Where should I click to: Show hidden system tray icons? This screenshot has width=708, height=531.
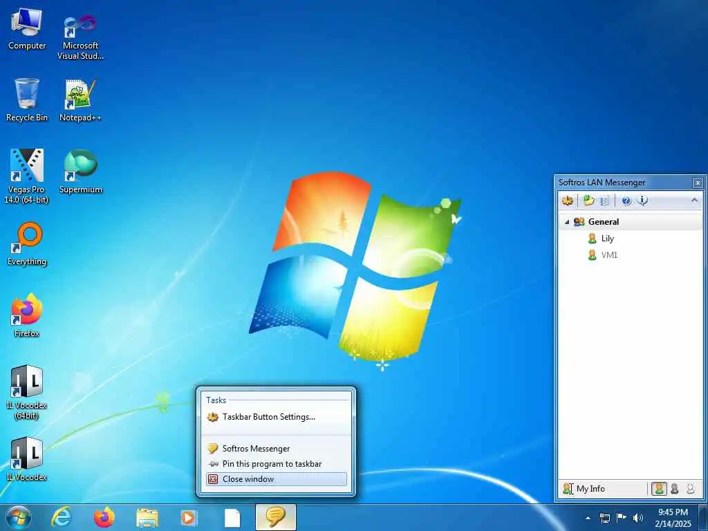point(588,518)
